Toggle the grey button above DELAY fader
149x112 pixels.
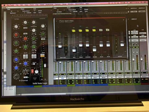click(x=101, y=30)
